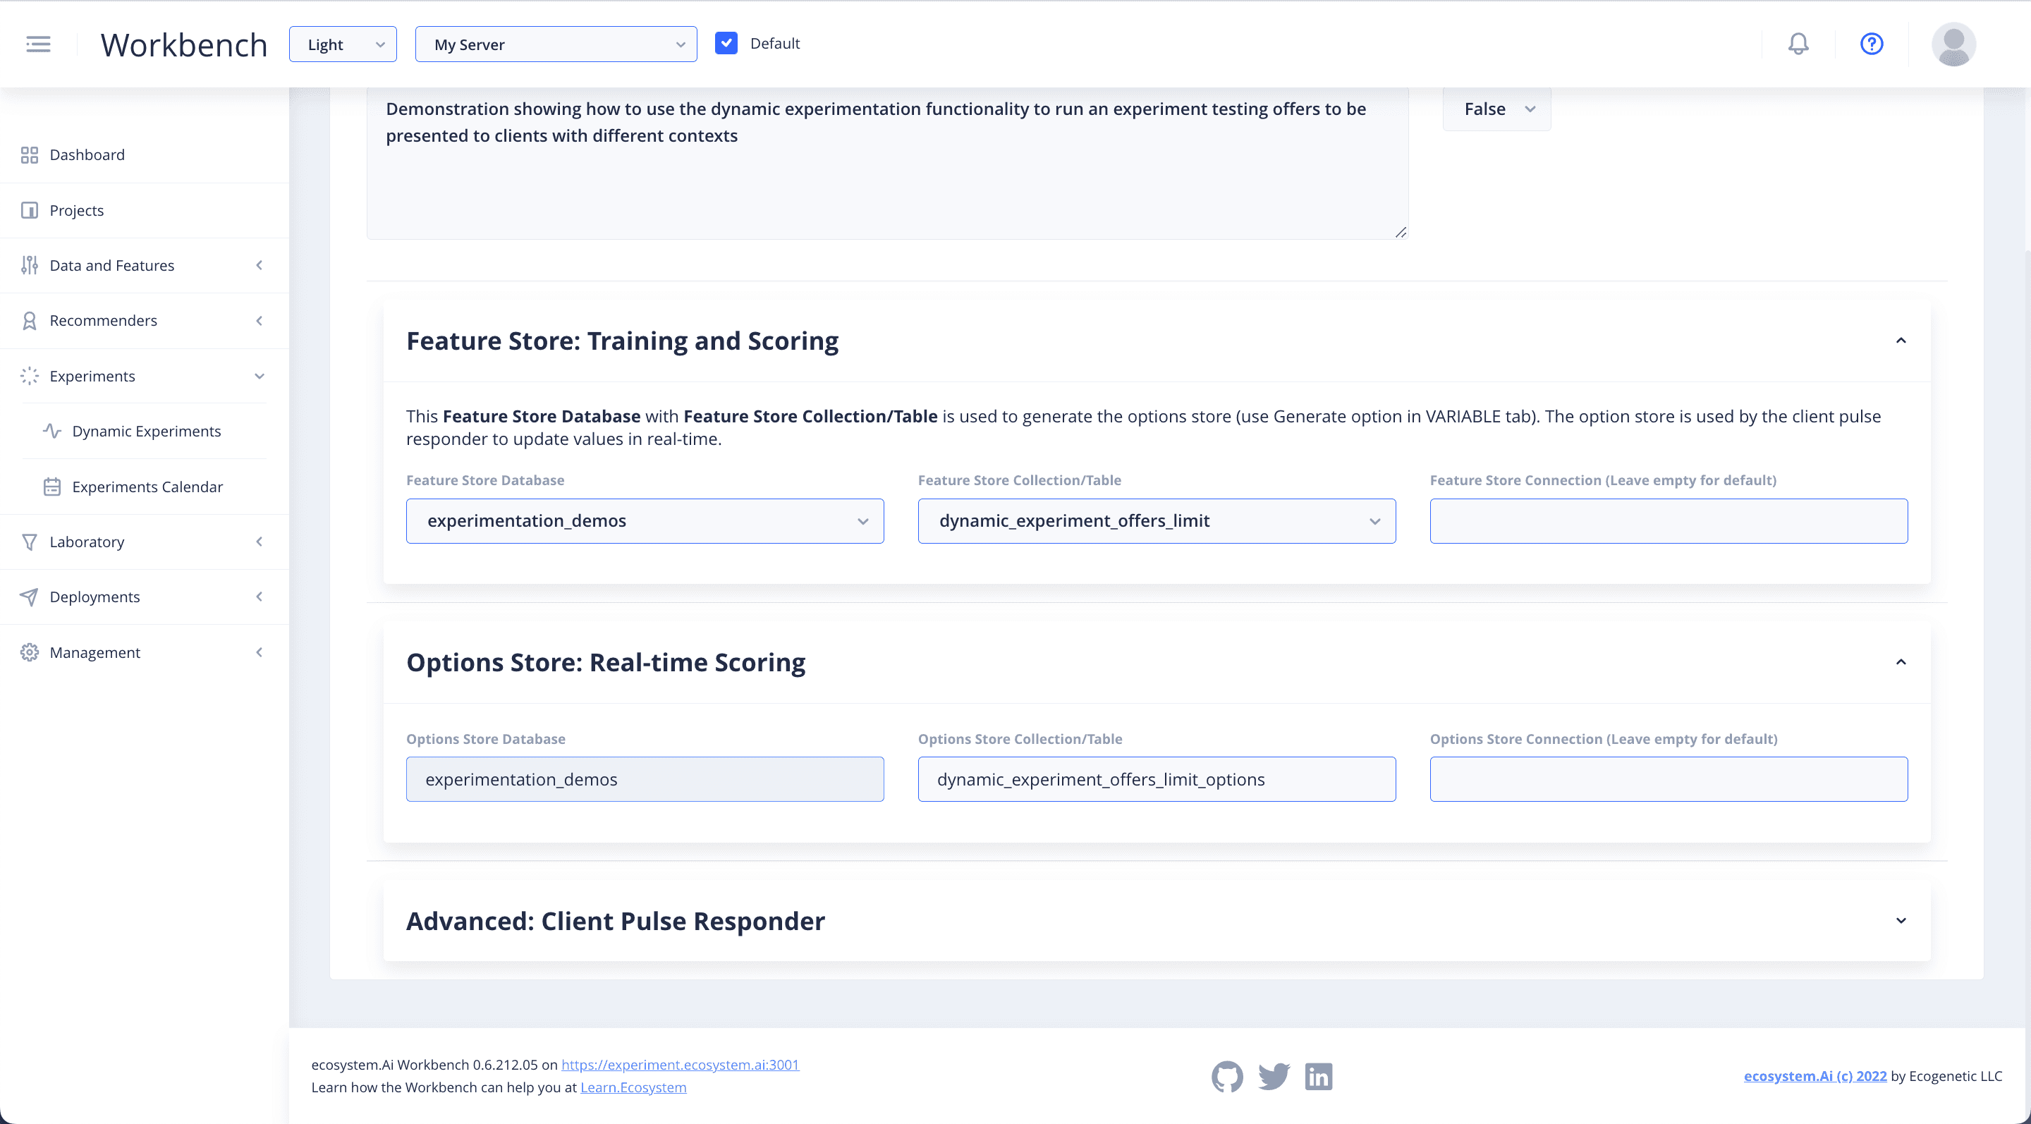Open the help icon in top bar
The height and width of the screenshot is (1124, 2031).
point(1872,43)
